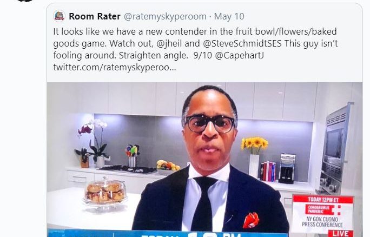
Task: Click the orchid plant in the photo
Action: coord(93,143)
